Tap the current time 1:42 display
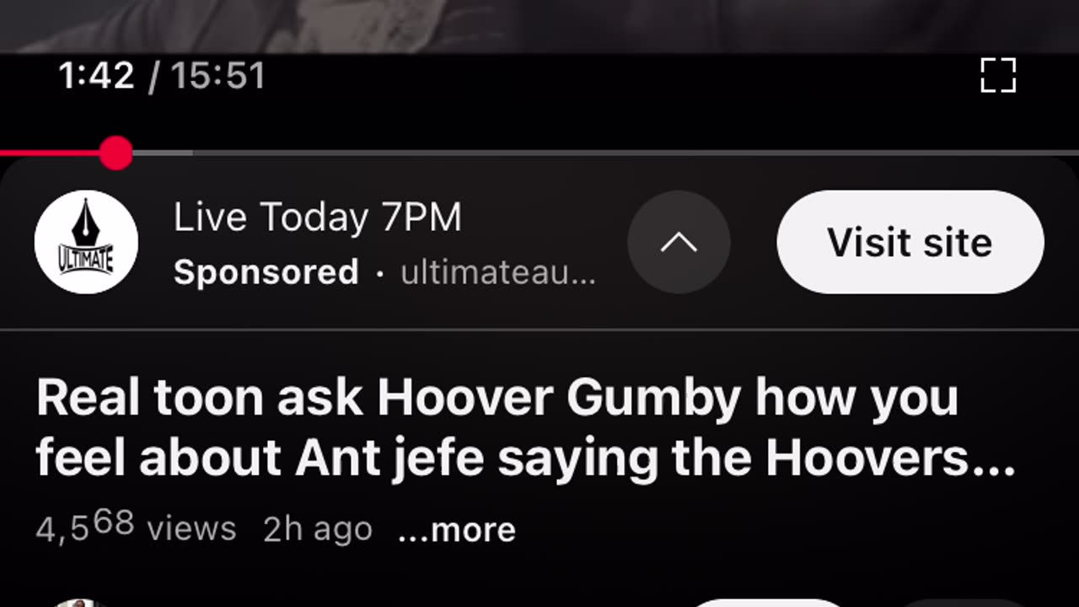This screenshot has width=1079, height=607. tap(97, 76)
